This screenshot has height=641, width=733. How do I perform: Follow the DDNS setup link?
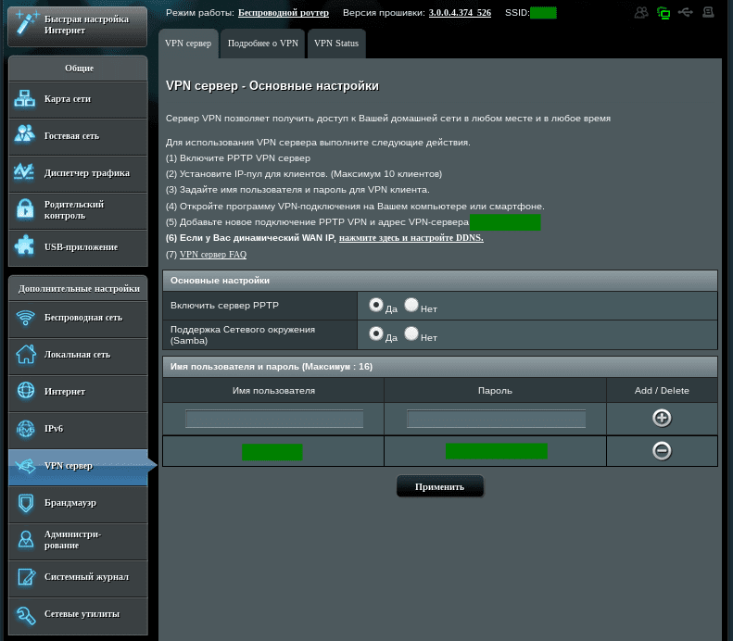pos(411,238)
